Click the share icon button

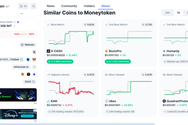(x=33, y=6)
